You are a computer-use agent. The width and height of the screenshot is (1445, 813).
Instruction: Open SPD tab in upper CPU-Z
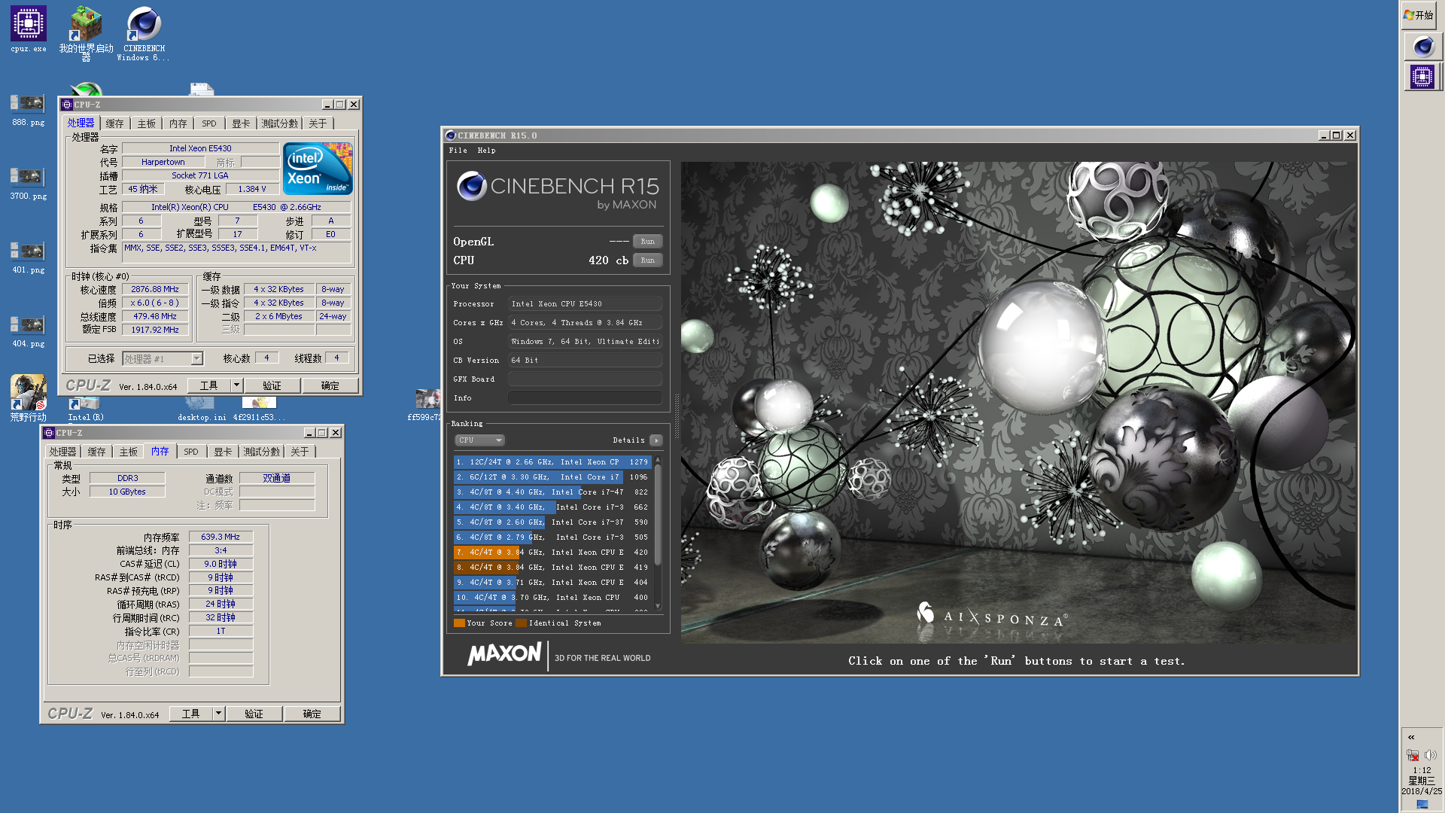209,123
